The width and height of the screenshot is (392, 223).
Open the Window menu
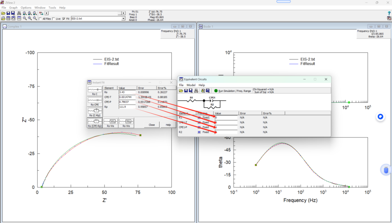40,8
